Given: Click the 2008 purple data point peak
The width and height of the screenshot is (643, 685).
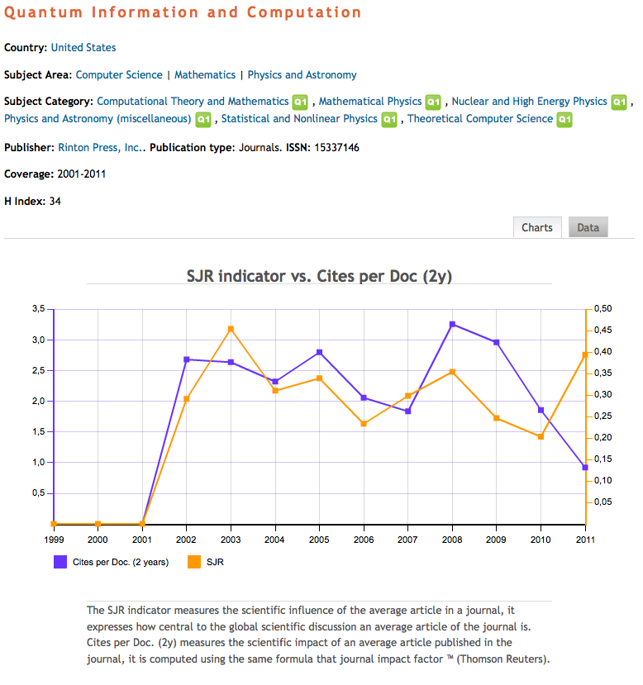Looking at the screenshot, I should (x=452, y=324).
